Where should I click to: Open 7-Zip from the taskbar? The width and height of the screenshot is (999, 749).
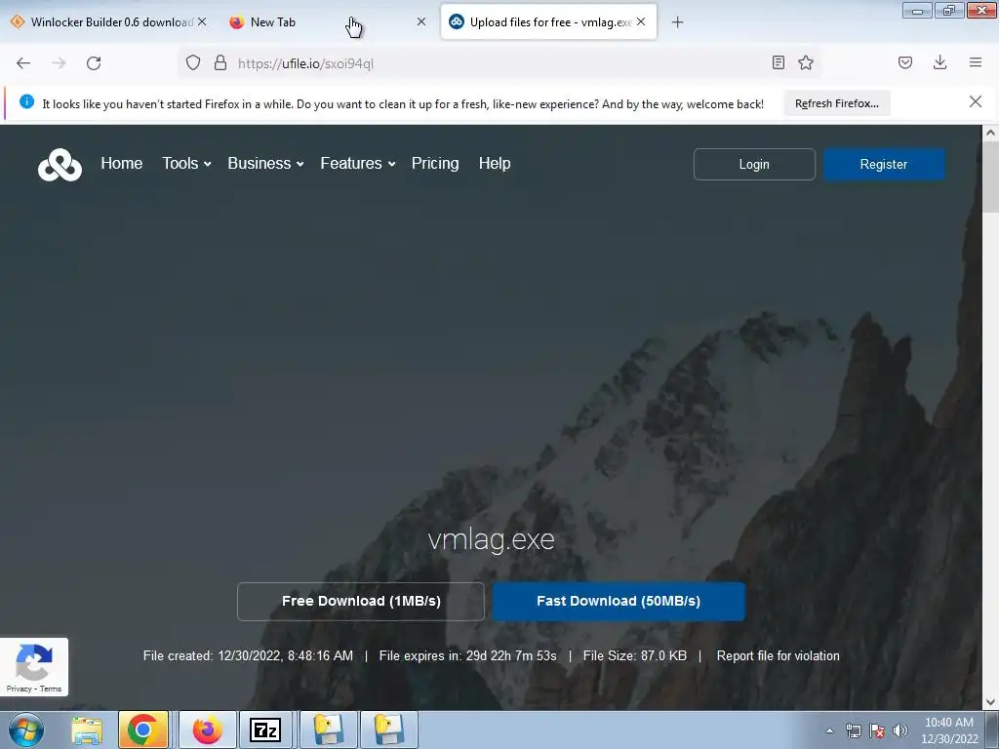click(265, 729)
